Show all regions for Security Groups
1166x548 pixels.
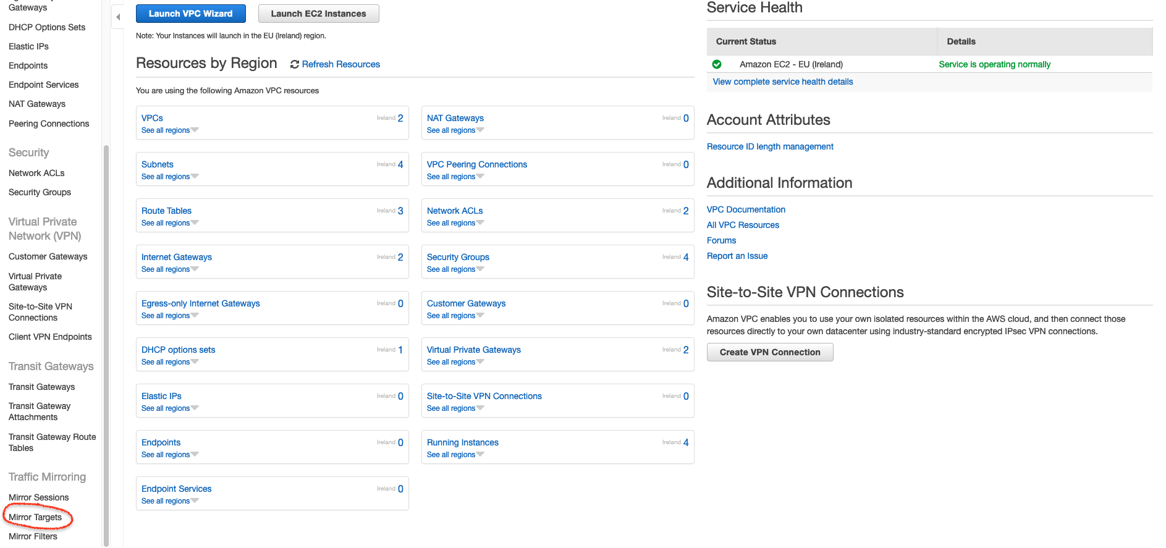click(455, 269)
